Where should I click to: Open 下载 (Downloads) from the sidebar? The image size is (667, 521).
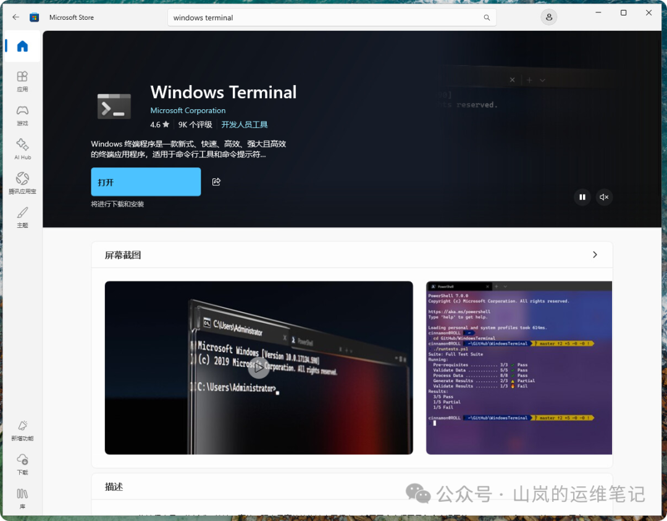point(22,464)
